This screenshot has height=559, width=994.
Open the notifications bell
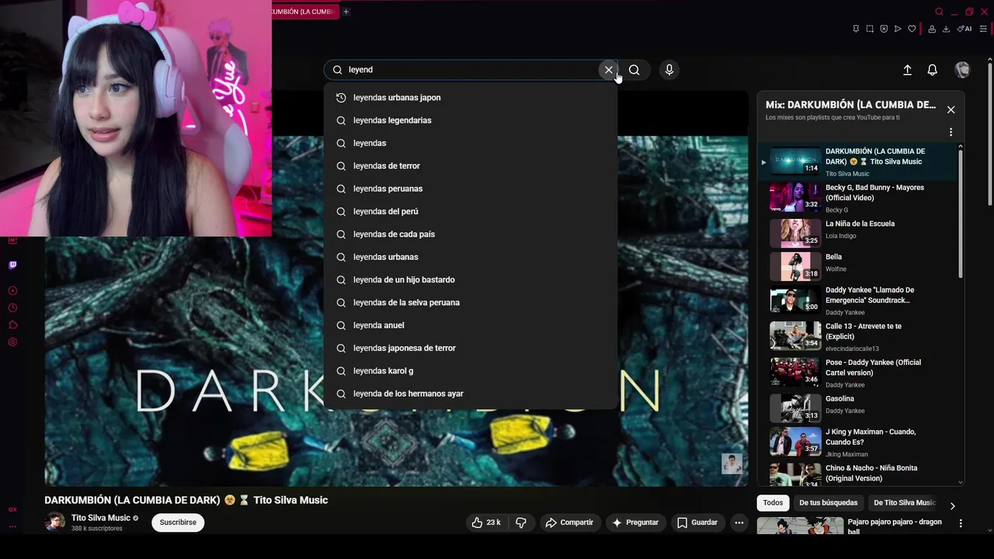click(933, 70)
